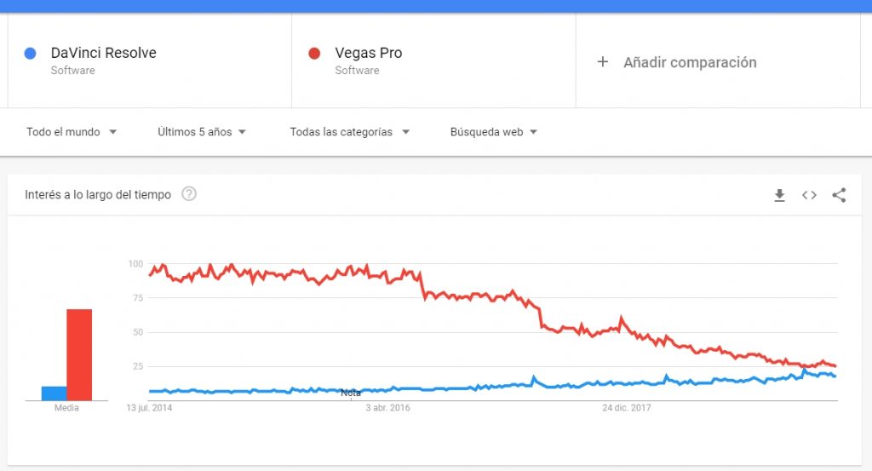872x471 pixels.
Task: Open help for Interés a lo largo del tiempo
Action: (189, 194)
